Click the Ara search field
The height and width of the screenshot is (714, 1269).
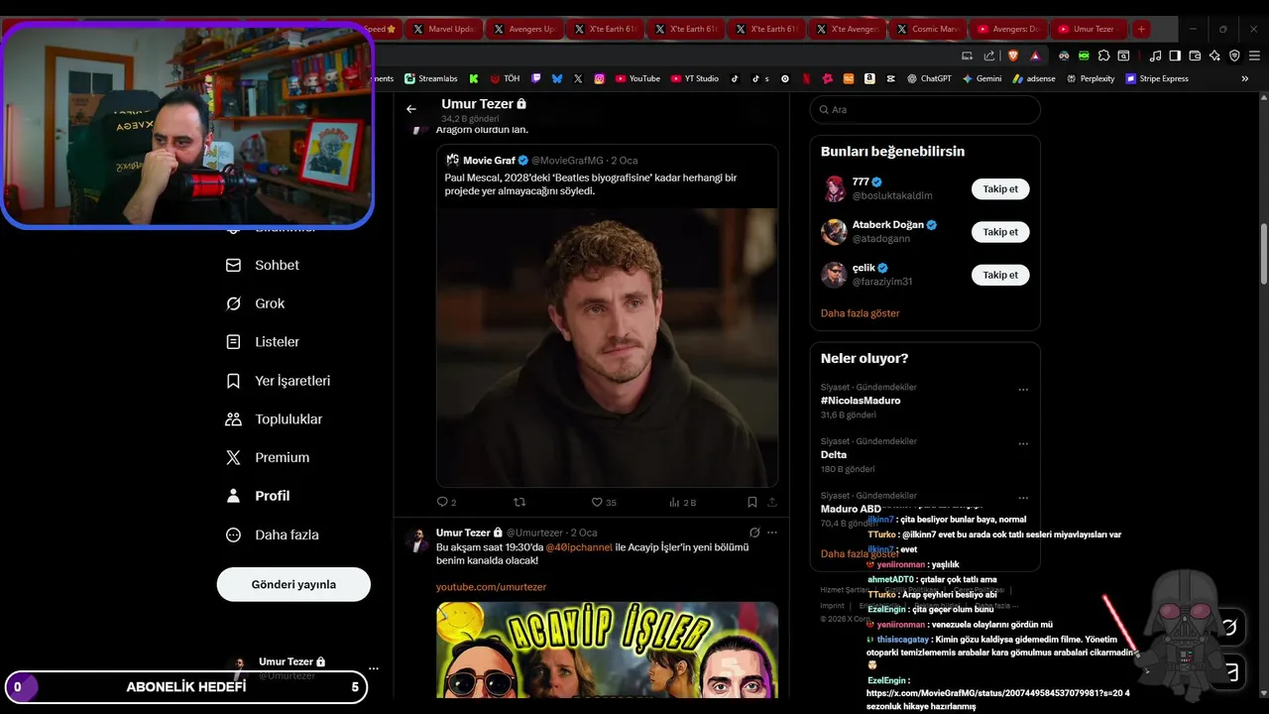(924, 109)
